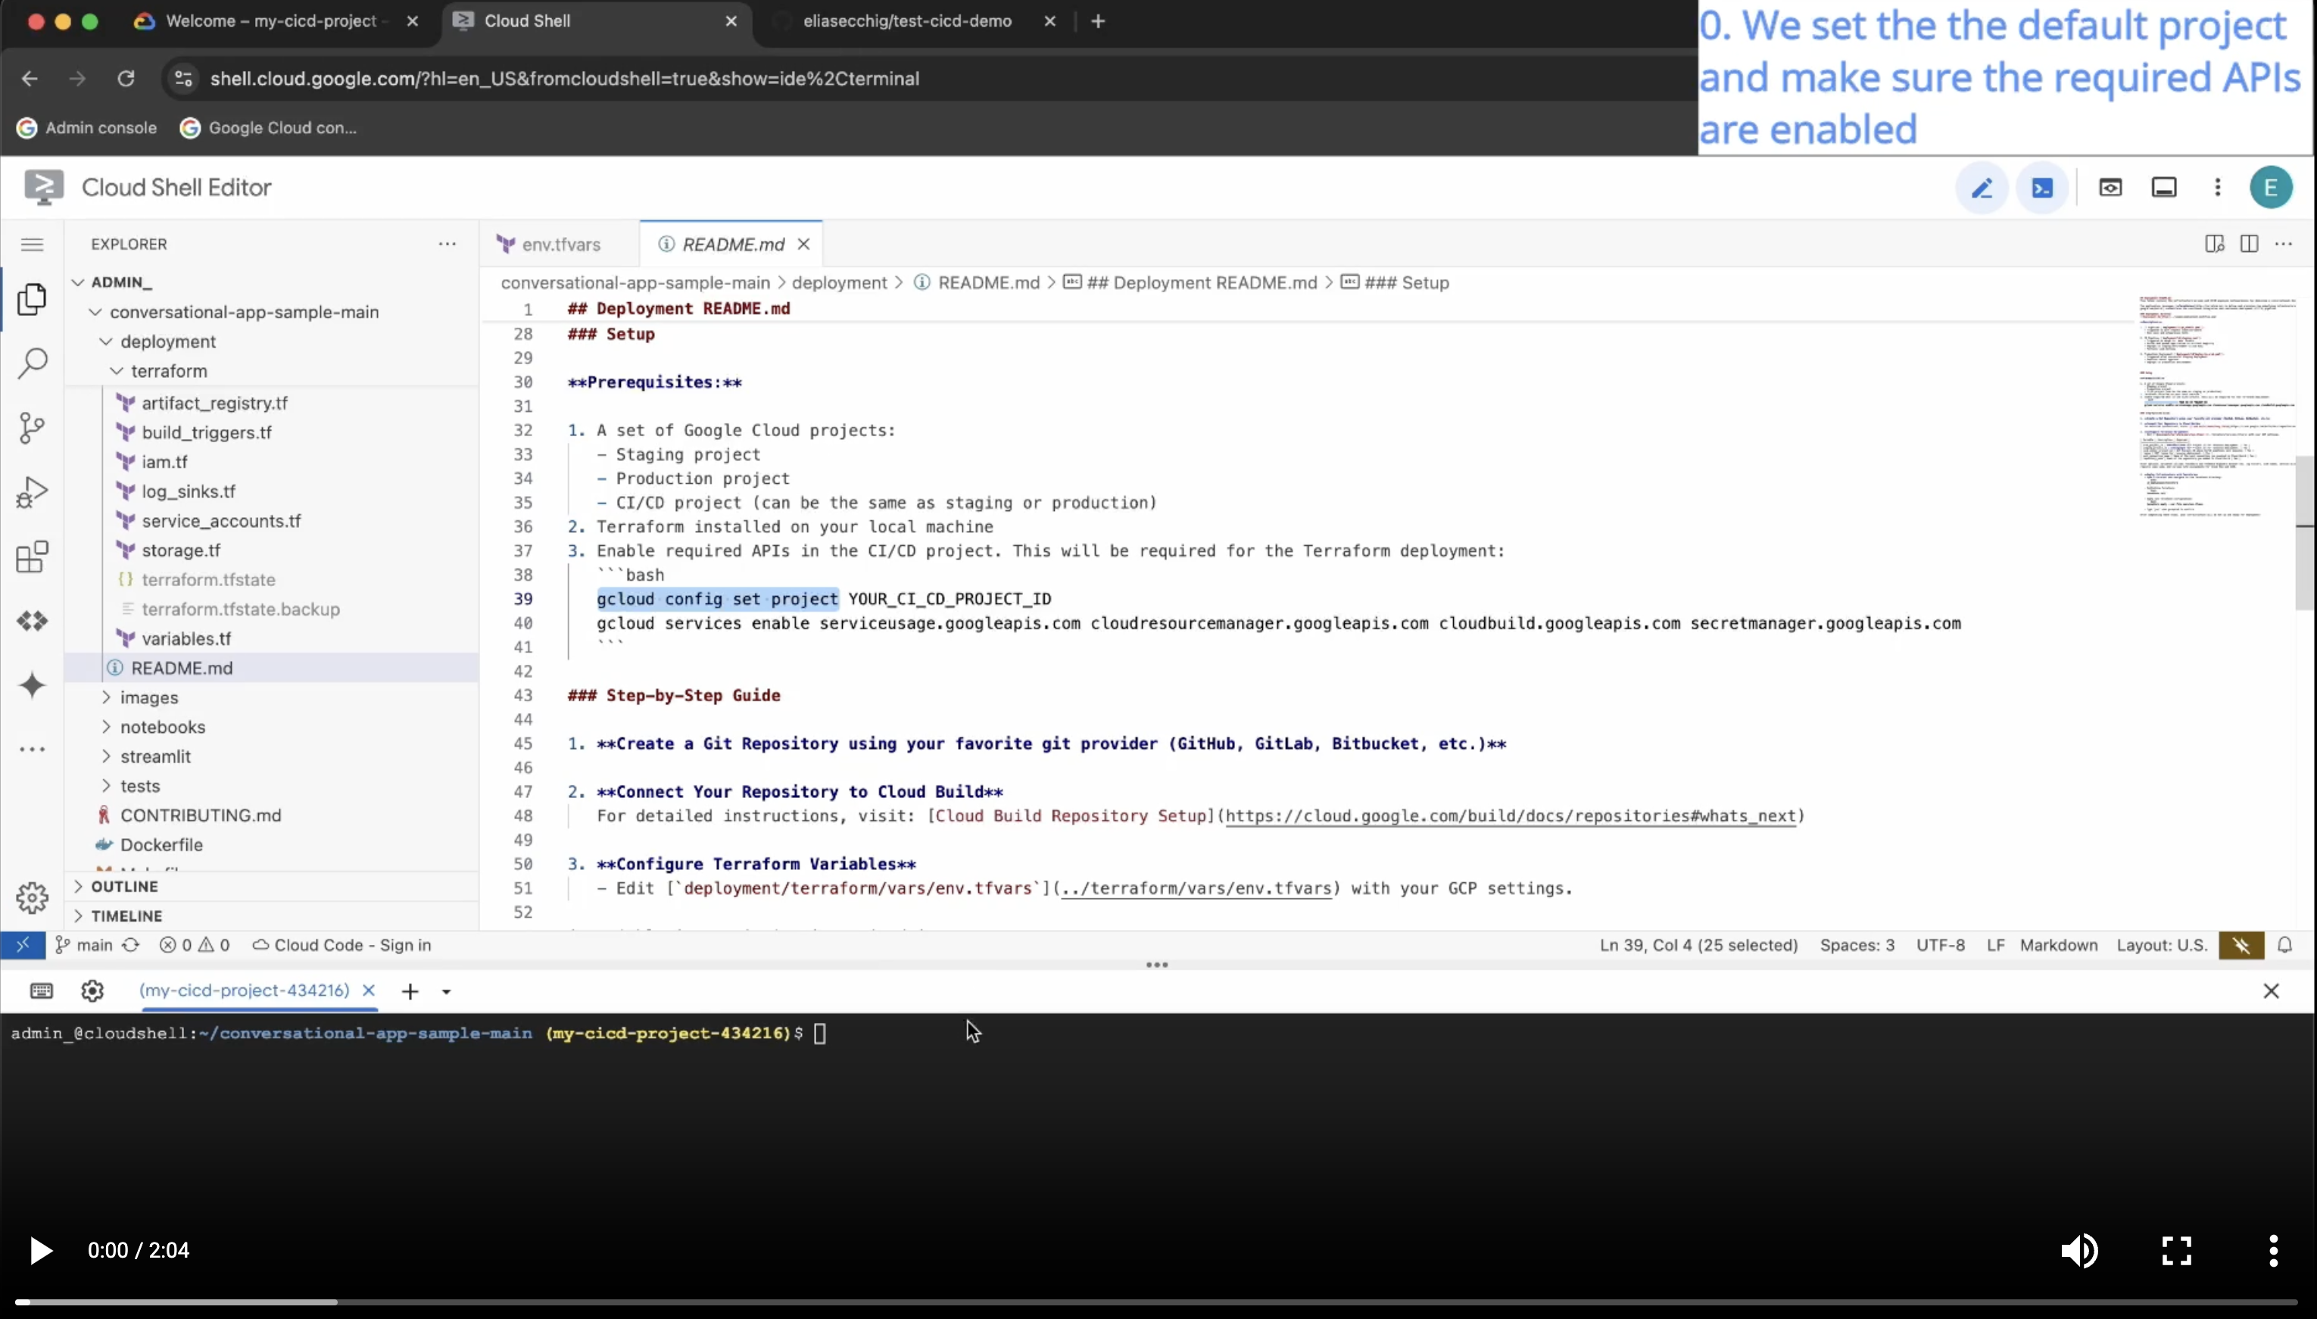This screenshot has width=2317, height=1319.
Task: Open build_triggers.tf file
Action: point(207,432)
